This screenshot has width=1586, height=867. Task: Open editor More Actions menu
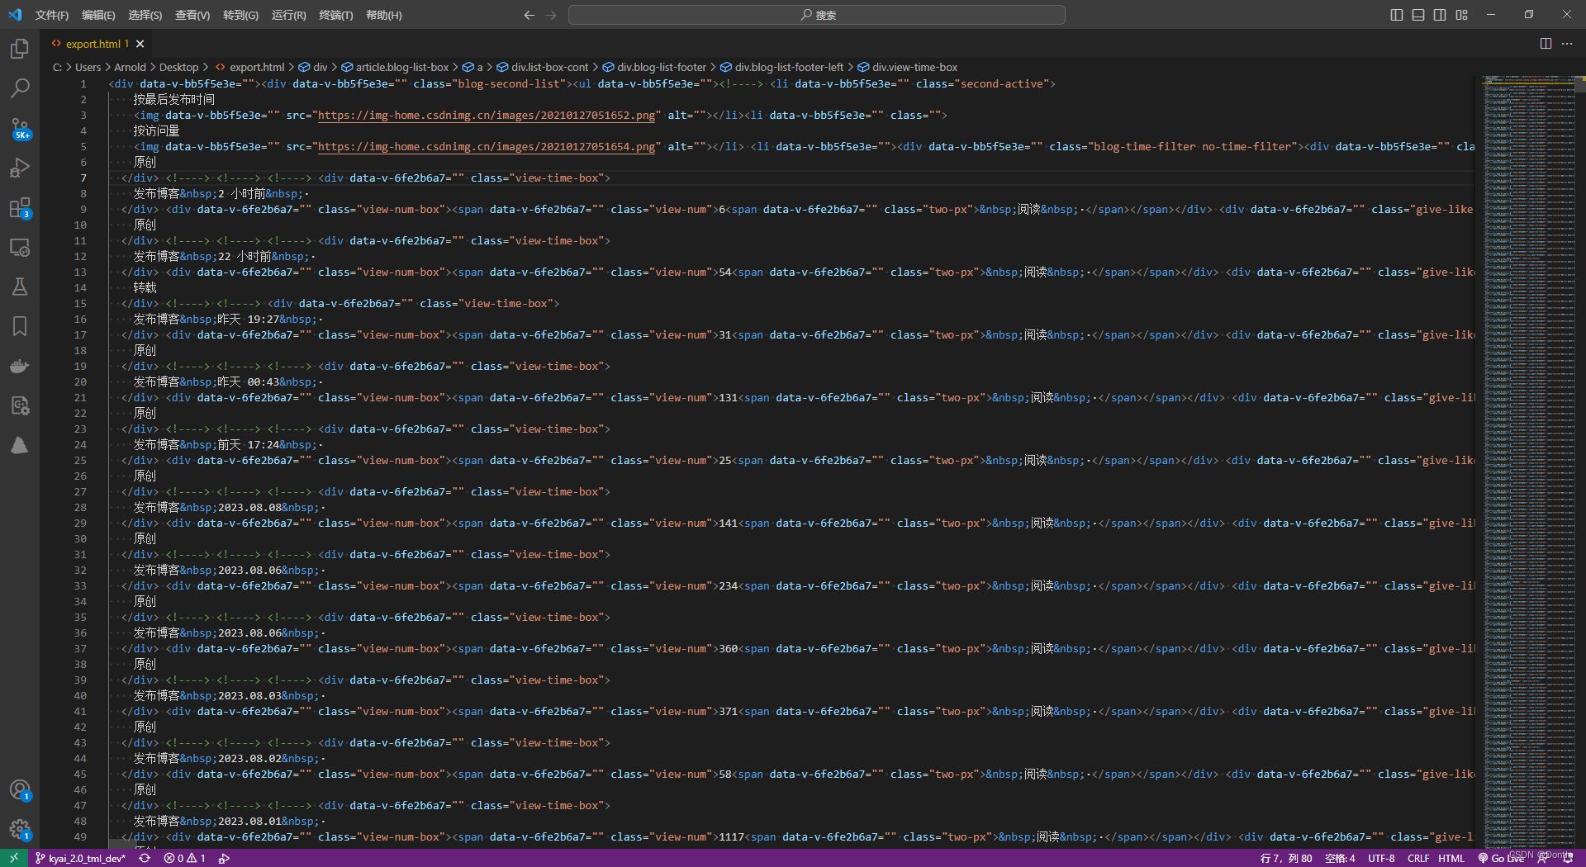coord(1567,44)
